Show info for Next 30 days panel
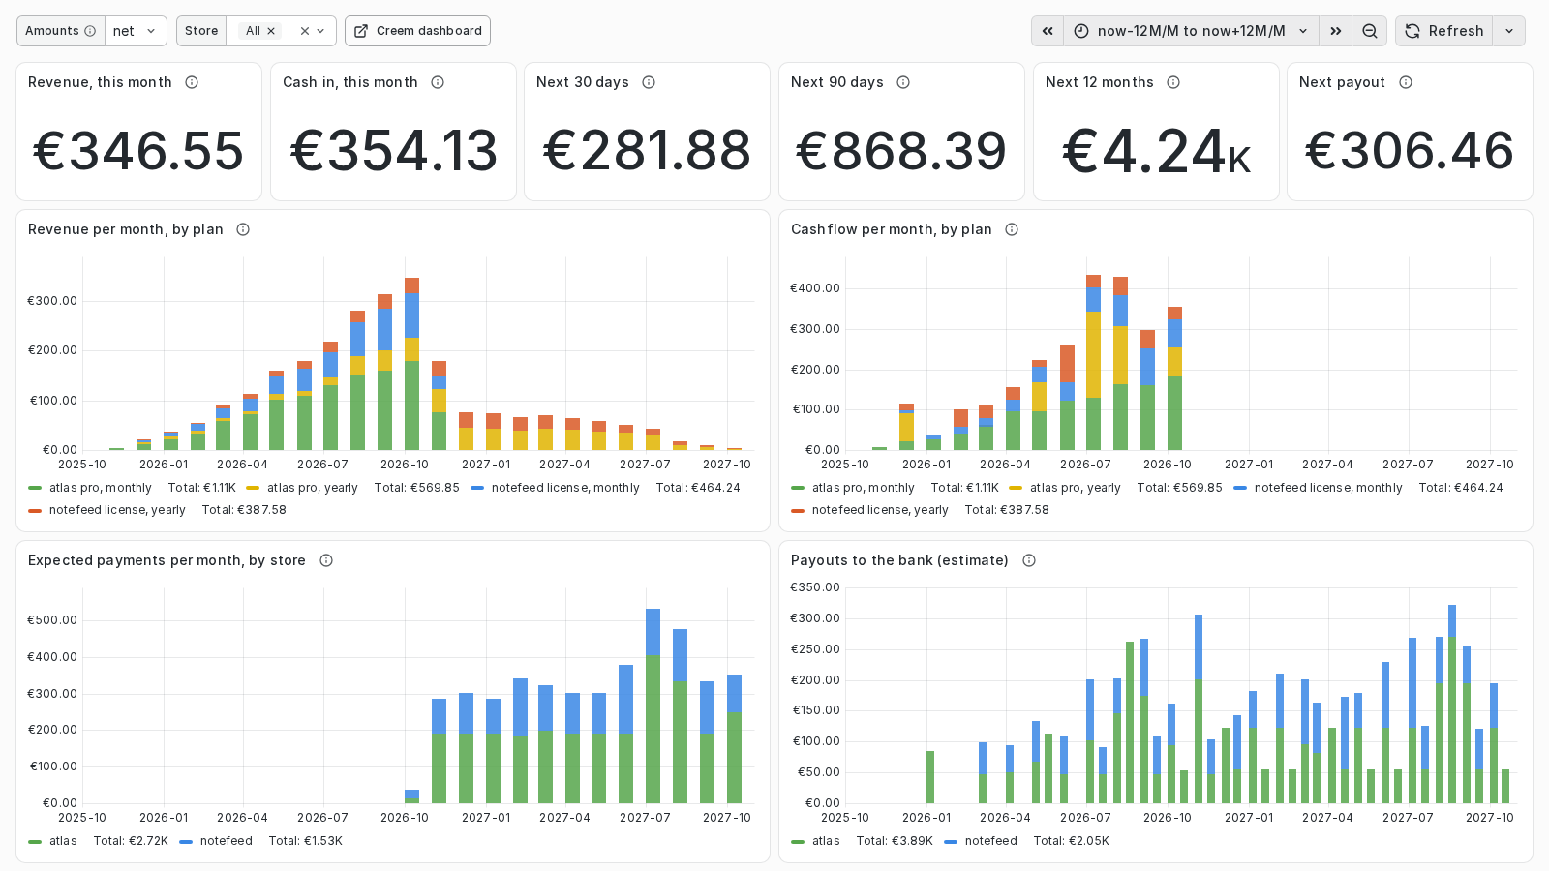This screenshot has height=871, width=1549. [x=649, y=82]
